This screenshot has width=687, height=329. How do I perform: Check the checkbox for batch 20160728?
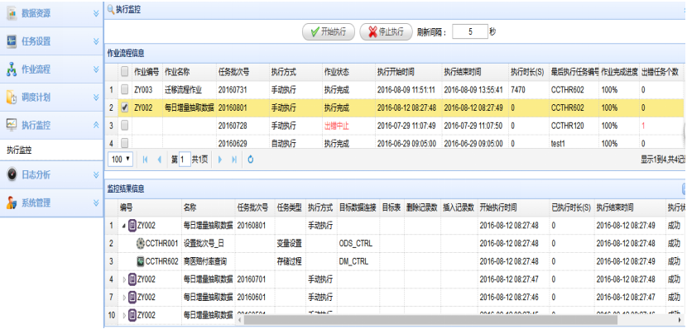(124, 126)
